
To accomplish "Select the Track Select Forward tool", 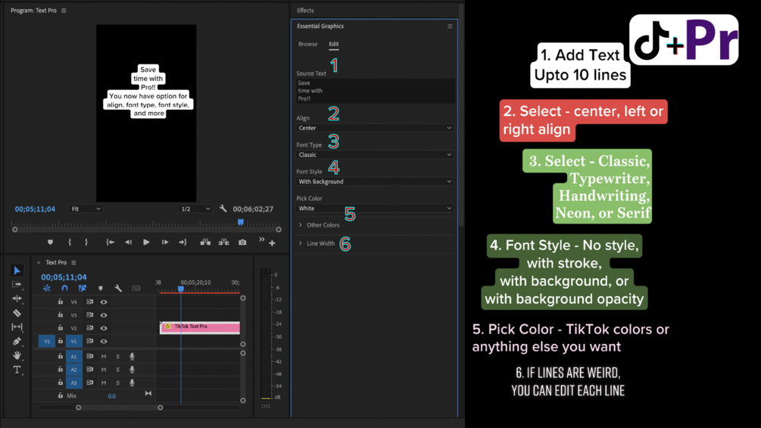I will [17, 284].
